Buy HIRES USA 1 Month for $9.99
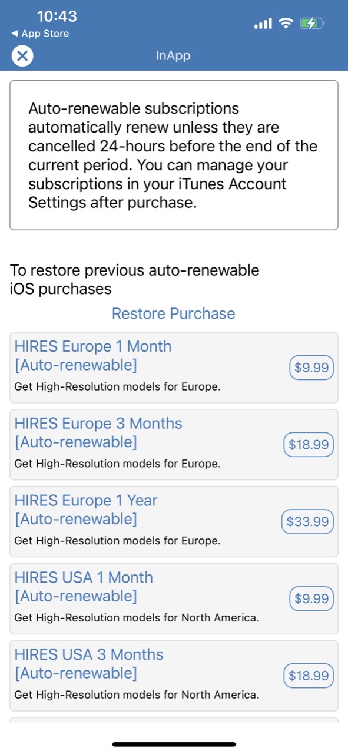Screen dimensions: 348x754 coord(311,599)
